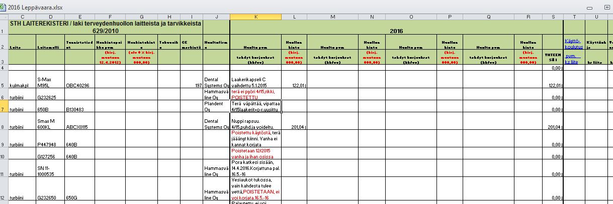Open the 'pvm. ks liite' hyperlink
The height and width of the screenshot is (204, 613).
tap(574, 59)
